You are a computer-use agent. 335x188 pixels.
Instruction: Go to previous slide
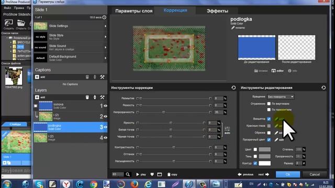(245, 174)
